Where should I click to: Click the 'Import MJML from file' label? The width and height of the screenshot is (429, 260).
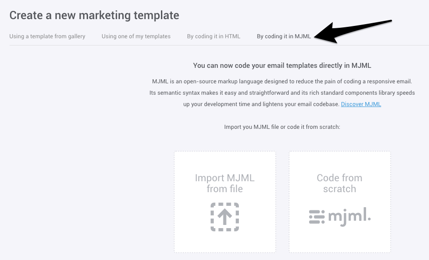tap(225, 183)
